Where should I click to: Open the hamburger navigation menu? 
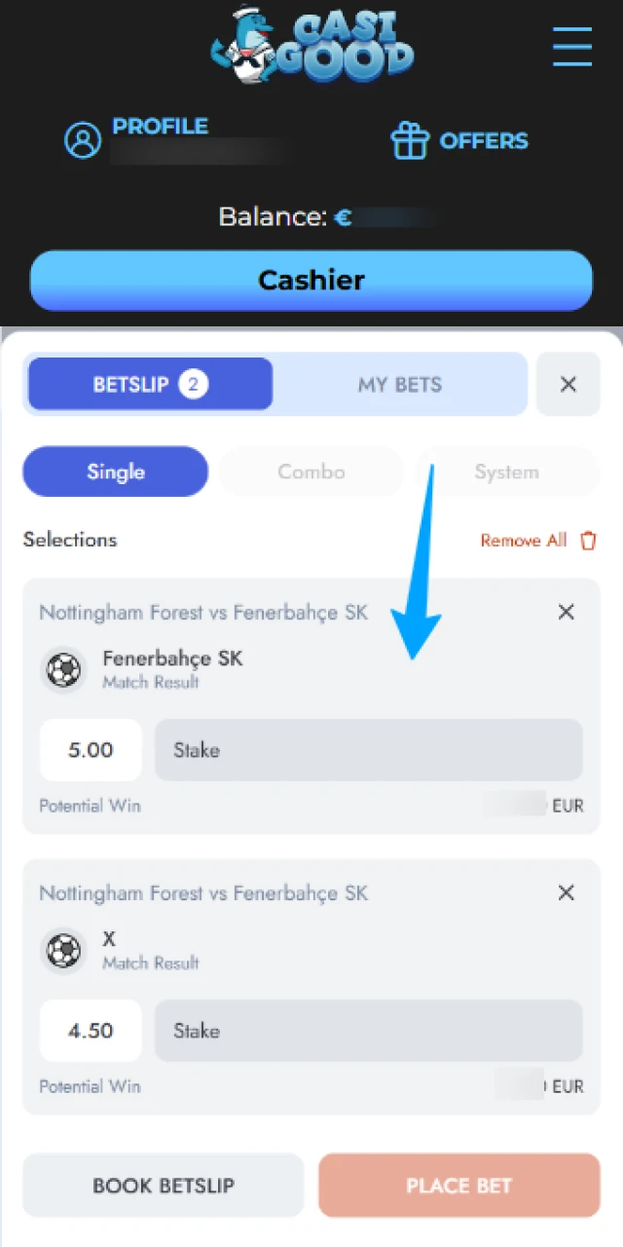click(x=572, y=47)
